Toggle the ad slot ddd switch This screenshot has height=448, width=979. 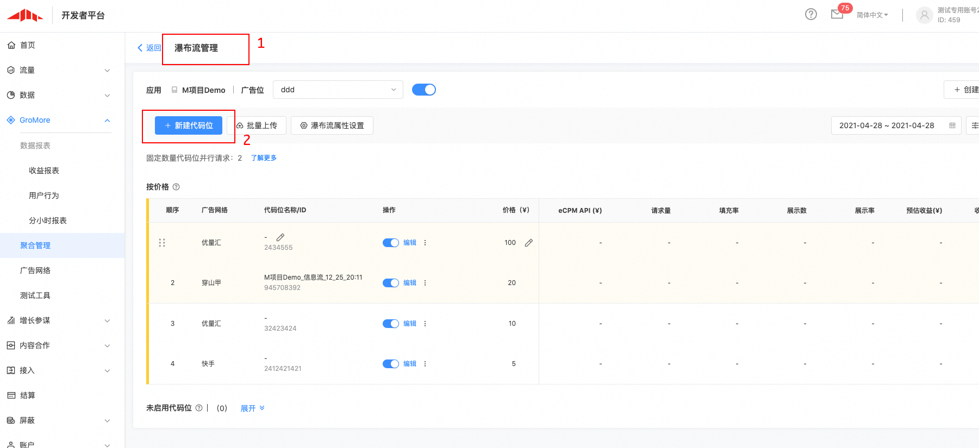point(424,90)
